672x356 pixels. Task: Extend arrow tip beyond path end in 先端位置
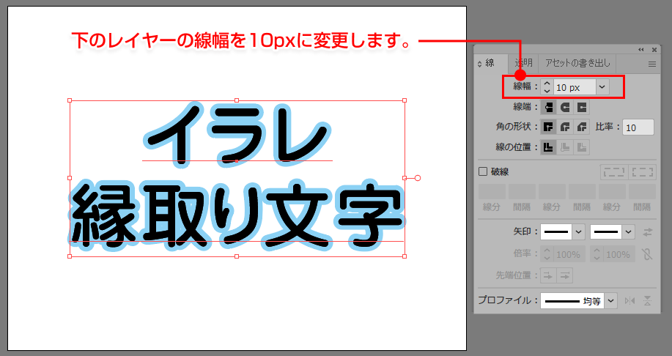[547, 276]
